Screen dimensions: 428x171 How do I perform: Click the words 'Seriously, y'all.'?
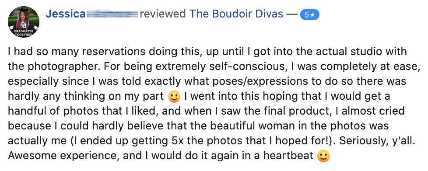tap(377, 141)
